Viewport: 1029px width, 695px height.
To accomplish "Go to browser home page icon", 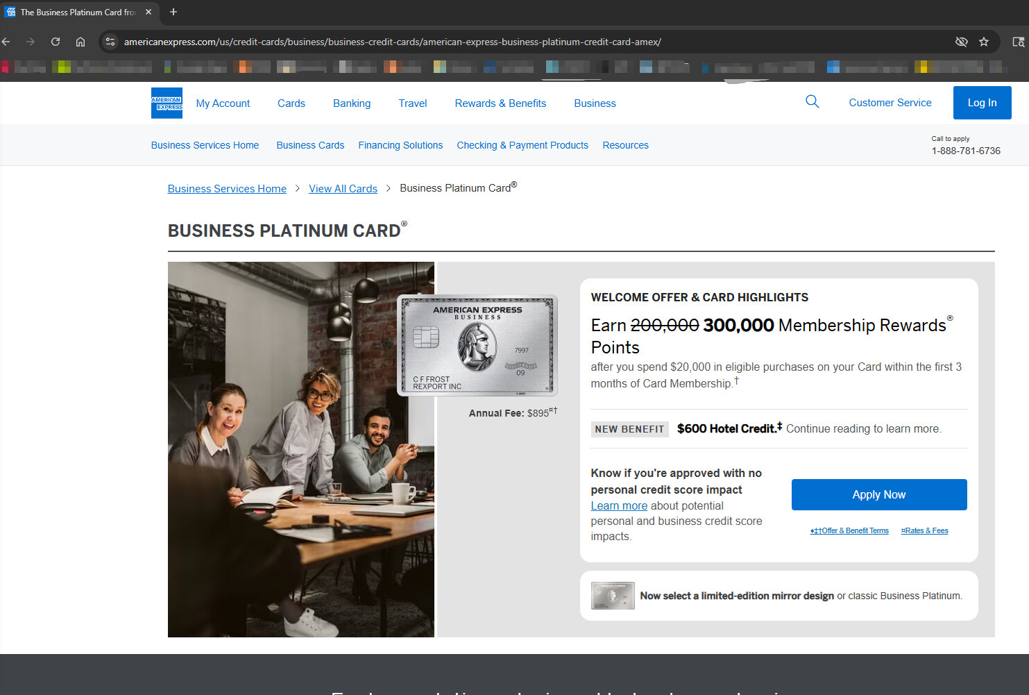I will coord(80,42).
